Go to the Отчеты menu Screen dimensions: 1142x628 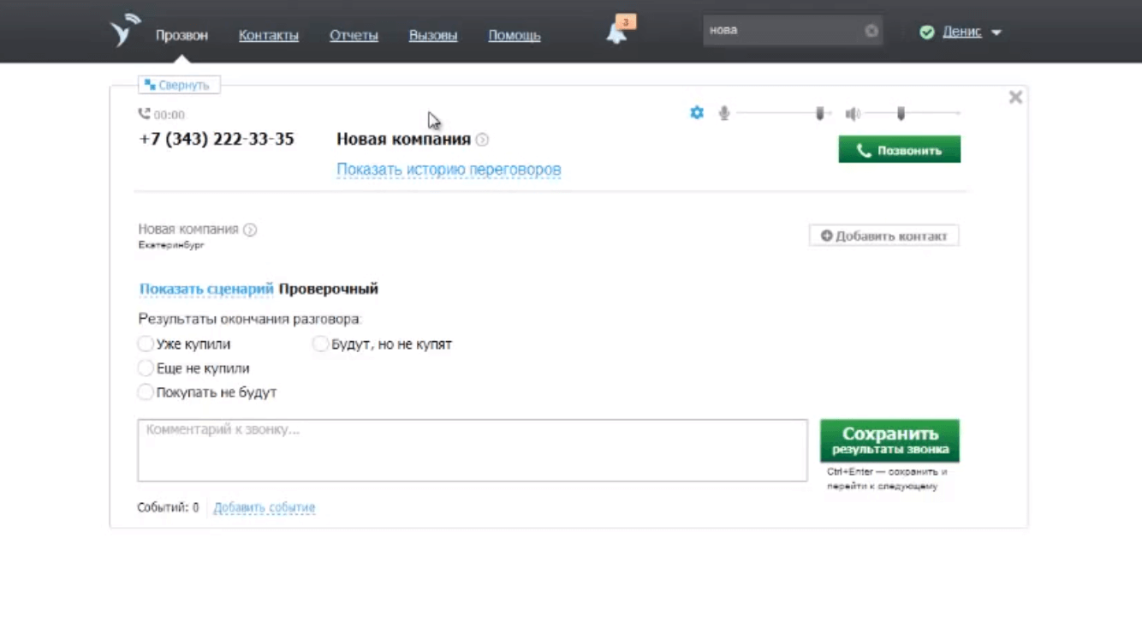(x=354, y=35)
